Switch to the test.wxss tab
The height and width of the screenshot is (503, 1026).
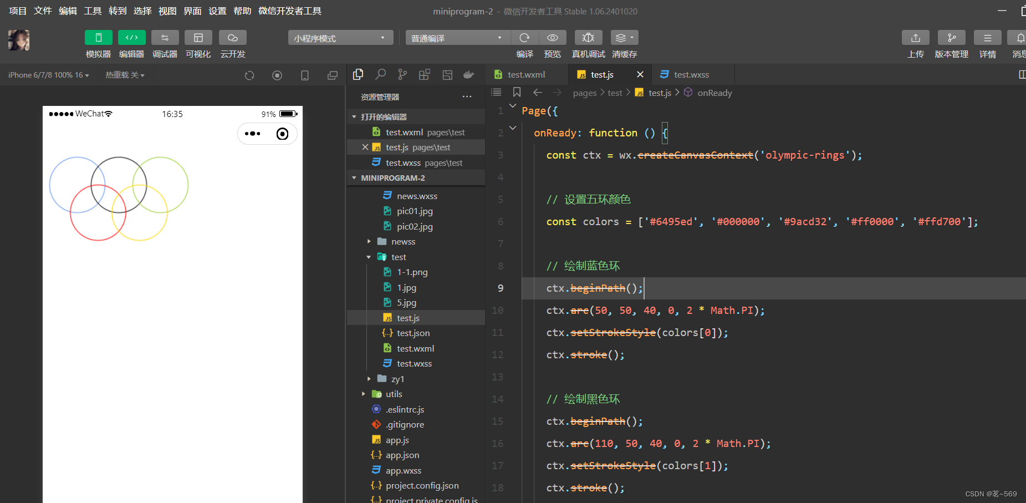692,75
